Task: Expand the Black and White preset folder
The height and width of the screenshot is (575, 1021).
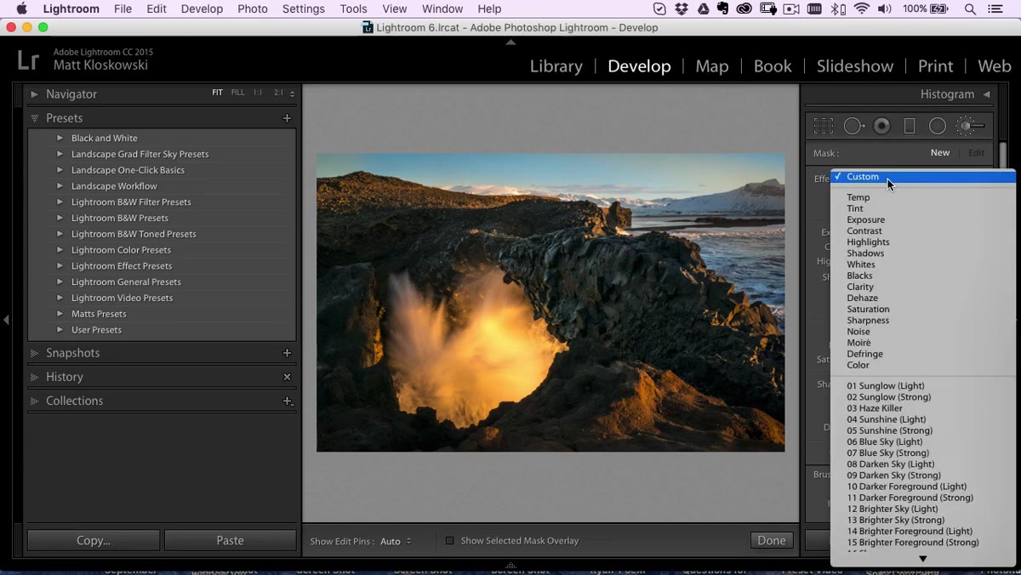Action: click(x=60, y=138)
